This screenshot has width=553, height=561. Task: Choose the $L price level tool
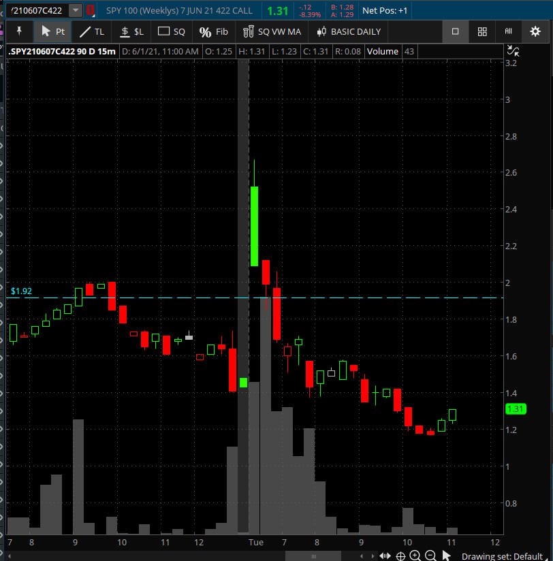click(x=131, y=32)
